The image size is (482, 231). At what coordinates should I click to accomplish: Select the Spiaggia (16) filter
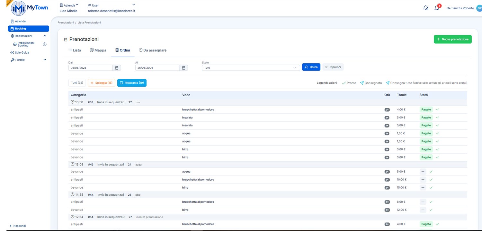click(x=102, y=83)
